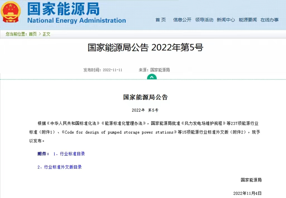Open the 领导活动 navigation item
The width and height of the screenshot is (286, 198).
[204, 20]
